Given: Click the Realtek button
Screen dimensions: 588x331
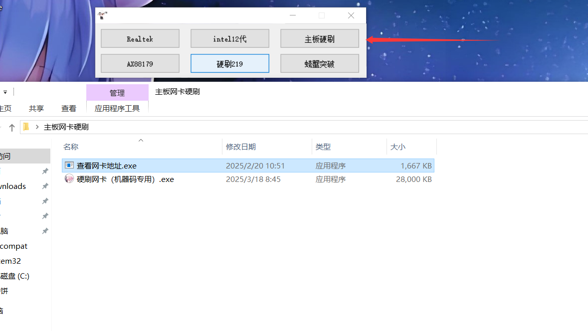Looking at the screenshot, I should point(140,38).
